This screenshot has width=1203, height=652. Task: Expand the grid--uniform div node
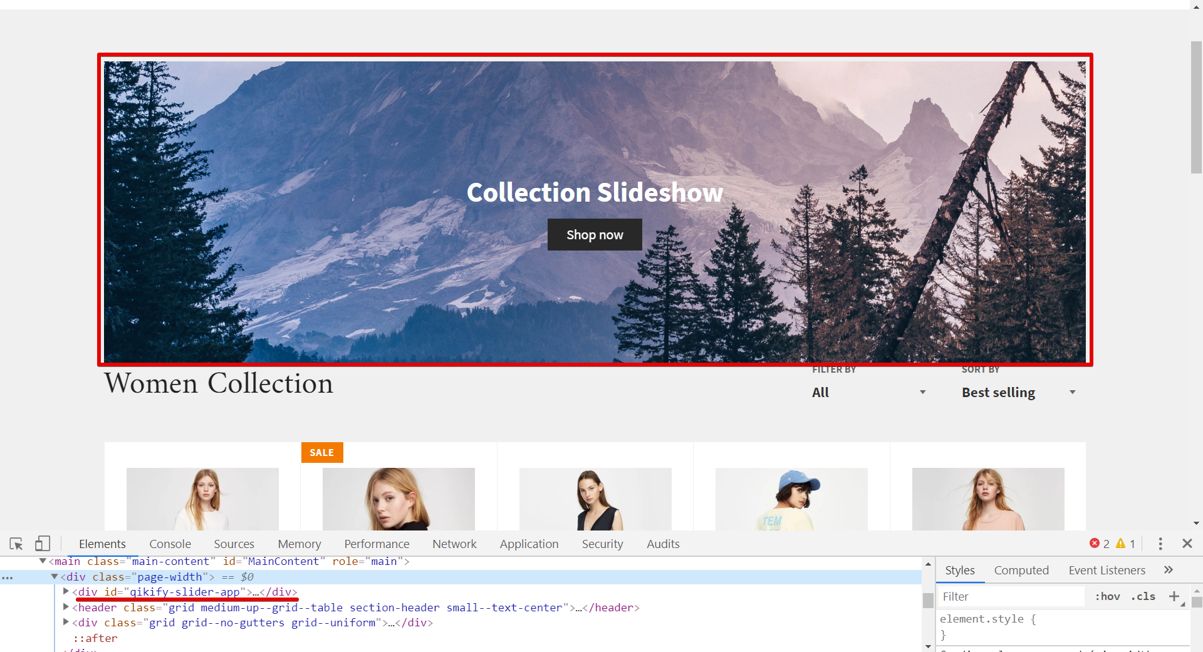tap(66, 622)
